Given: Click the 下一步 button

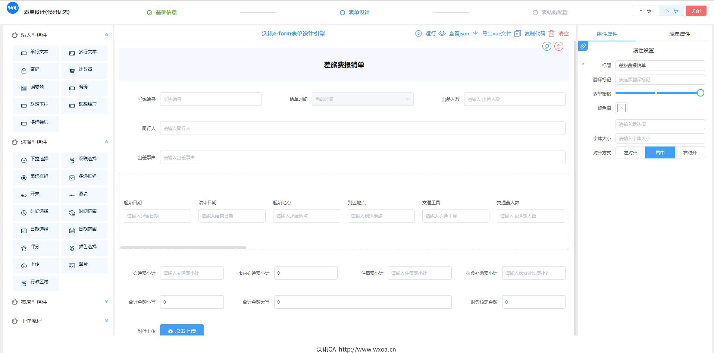Looking at the screenshot, I should pos(671,11).
